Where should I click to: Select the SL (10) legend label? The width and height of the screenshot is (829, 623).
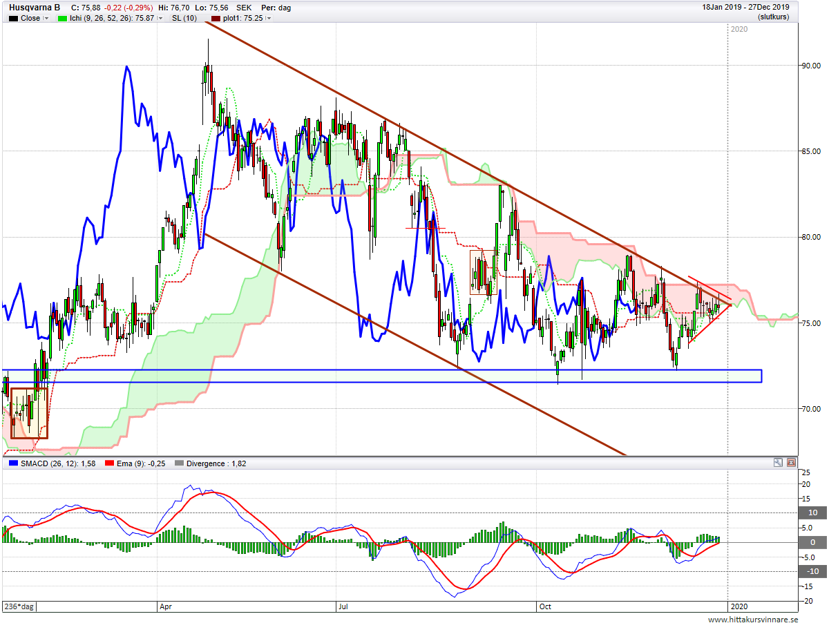[184, 19]
